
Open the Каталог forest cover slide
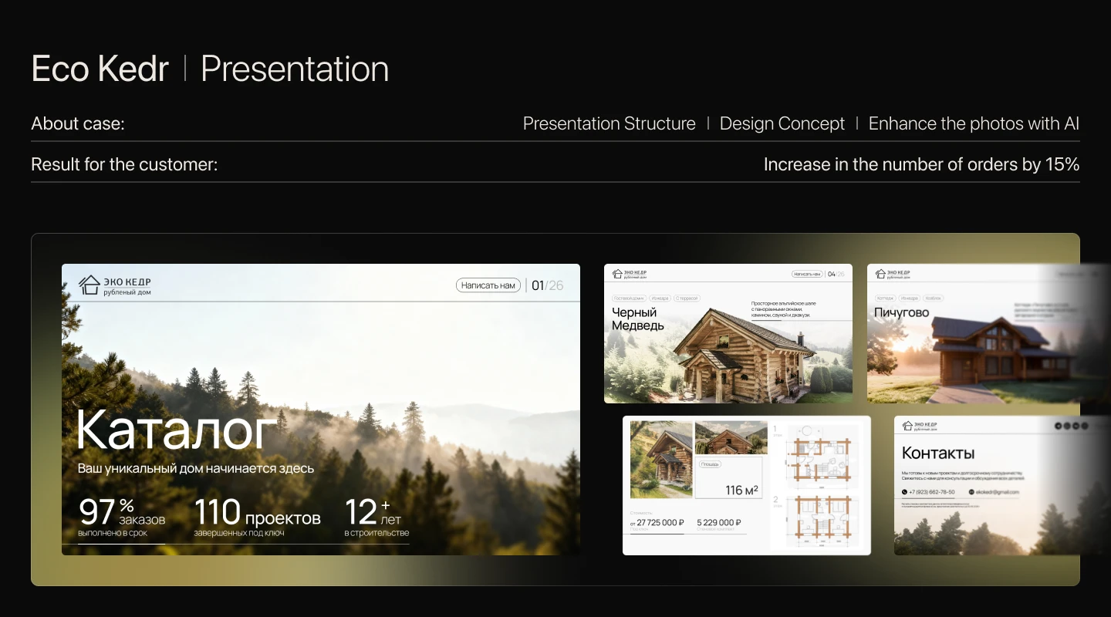point(321,410)
